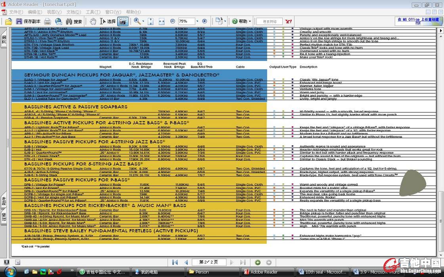Click the "SEYMOUR DUNCAN PICKUPS FOR JAGUAR" heading
This screenshot has height=277, width=444.
pyautogui.click(x=122, y=75)
